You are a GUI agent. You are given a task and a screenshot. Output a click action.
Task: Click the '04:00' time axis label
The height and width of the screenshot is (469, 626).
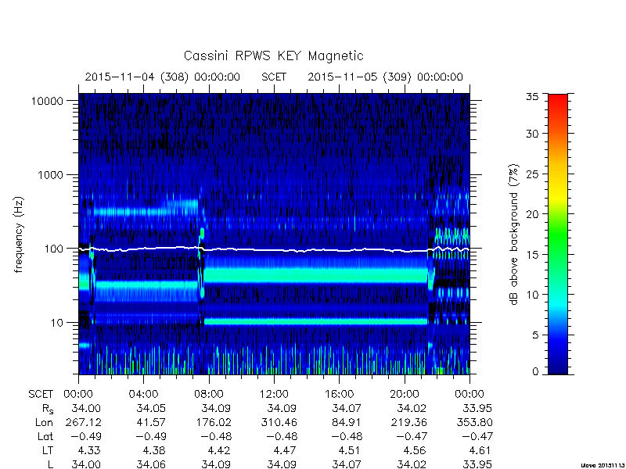(143, 394)
